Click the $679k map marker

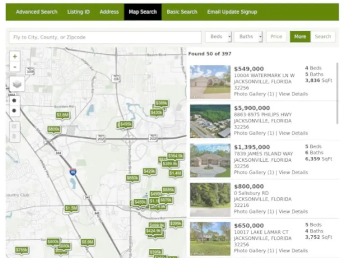166,200
